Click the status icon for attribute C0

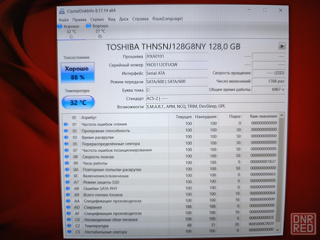point(69,220)
